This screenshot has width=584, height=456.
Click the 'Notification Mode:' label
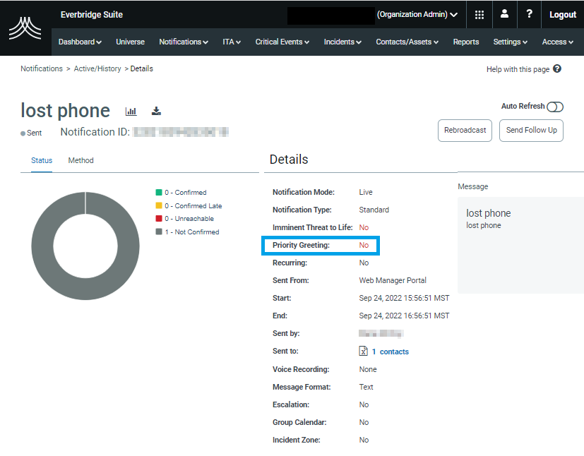304,192
